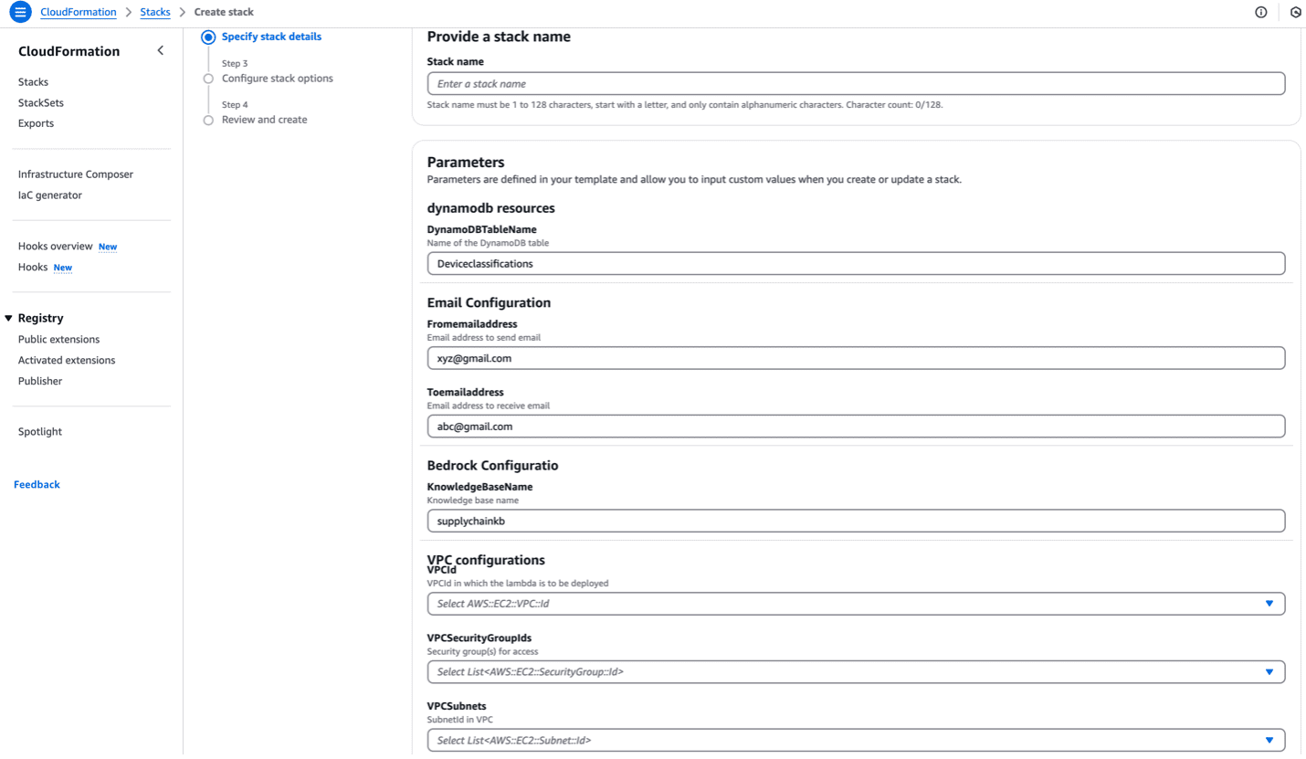The width and height of the screenshot is (1306, 759).
Task: Click the Stacks breadcrumb link
Action: pyautogui.click(x=155, y=13)
